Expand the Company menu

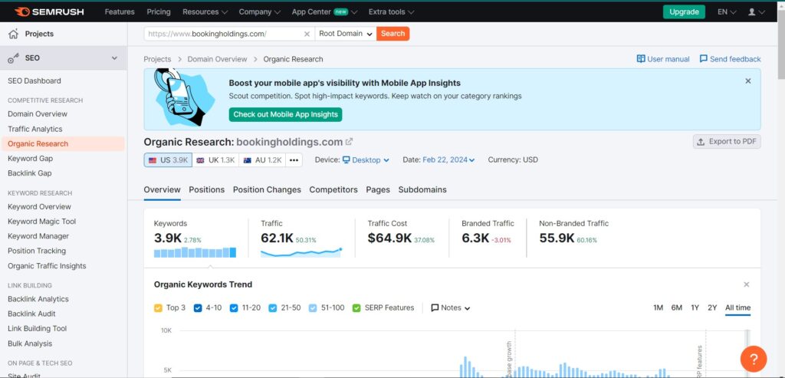tap(259, 12)
